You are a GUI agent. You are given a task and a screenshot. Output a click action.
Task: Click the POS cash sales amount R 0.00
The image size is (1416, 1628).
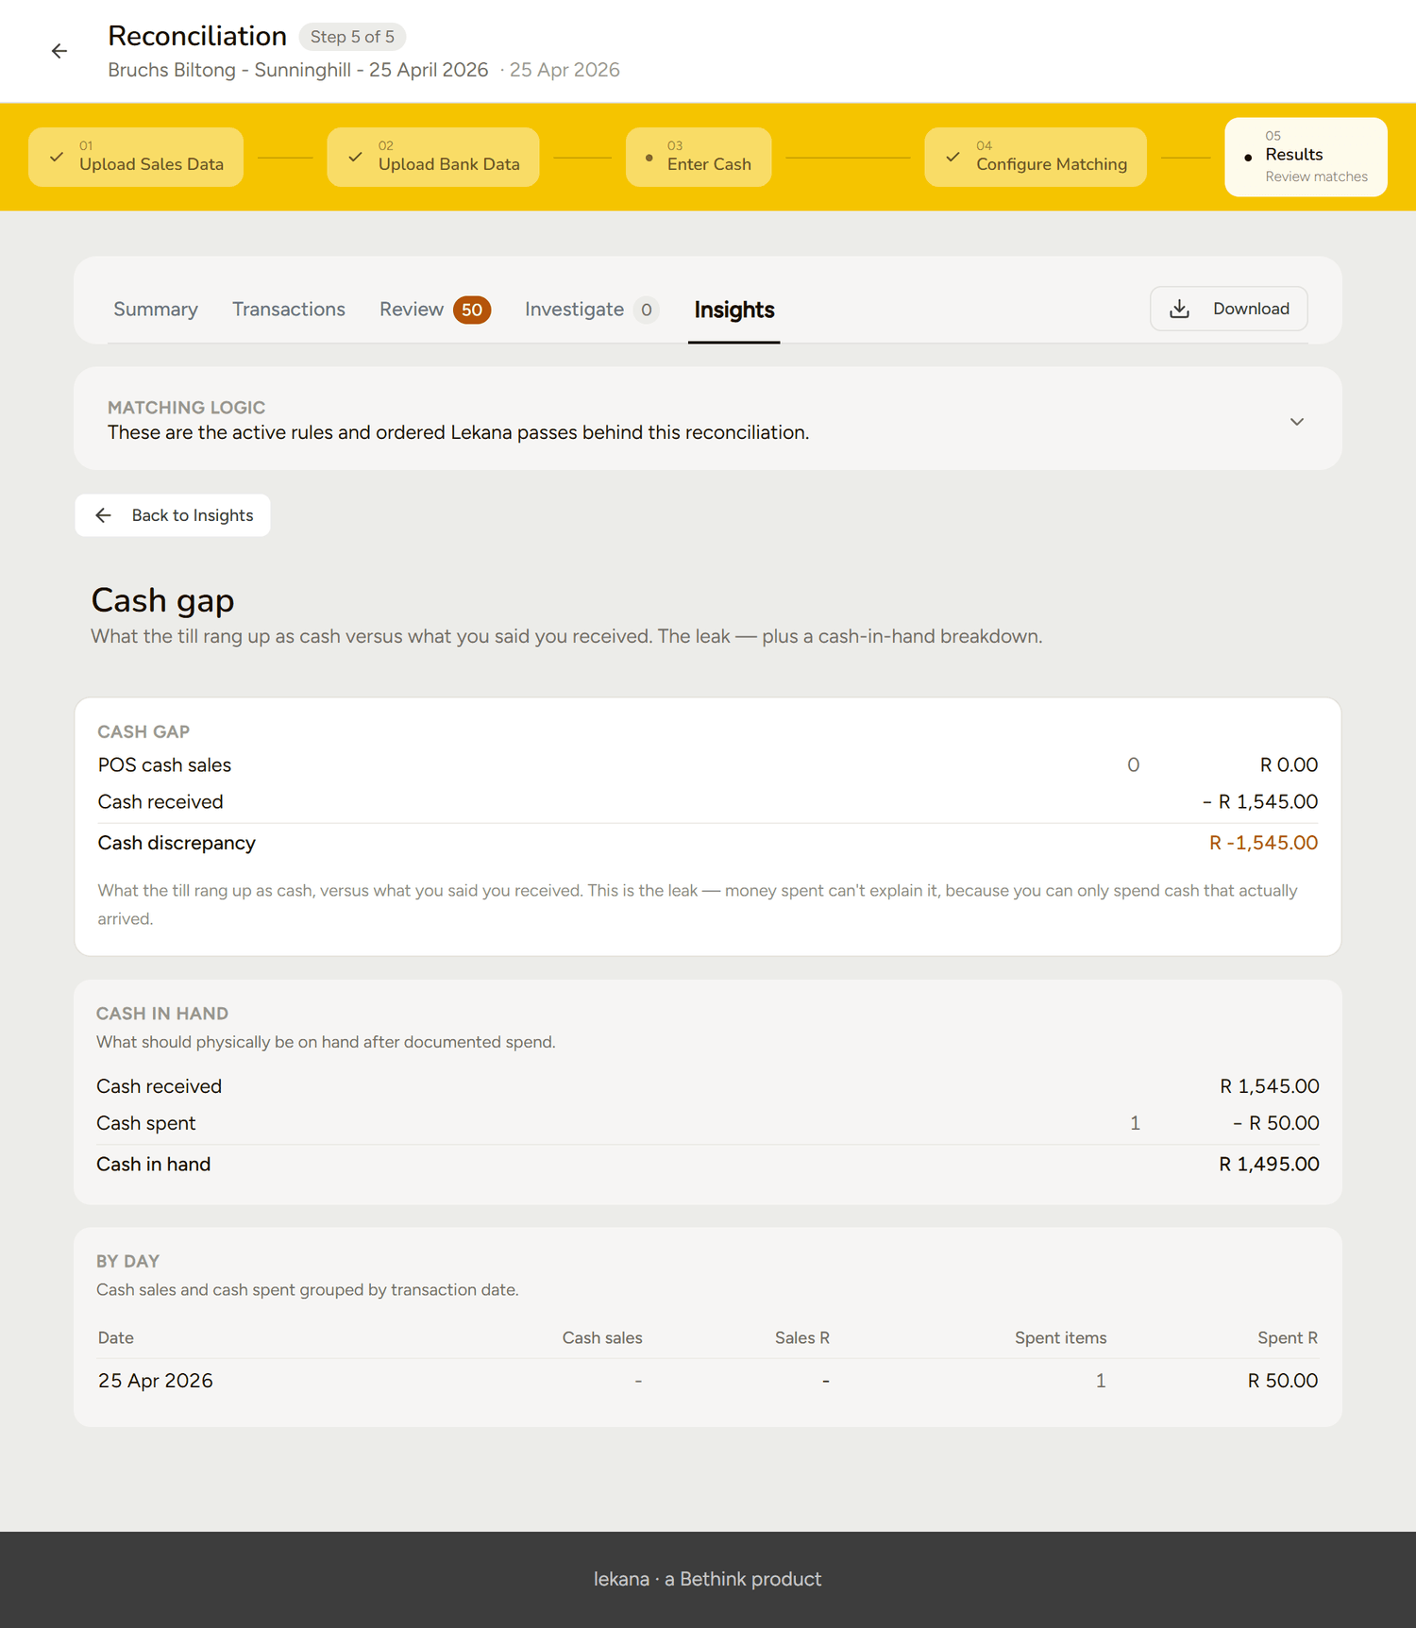pos(1289,765)
